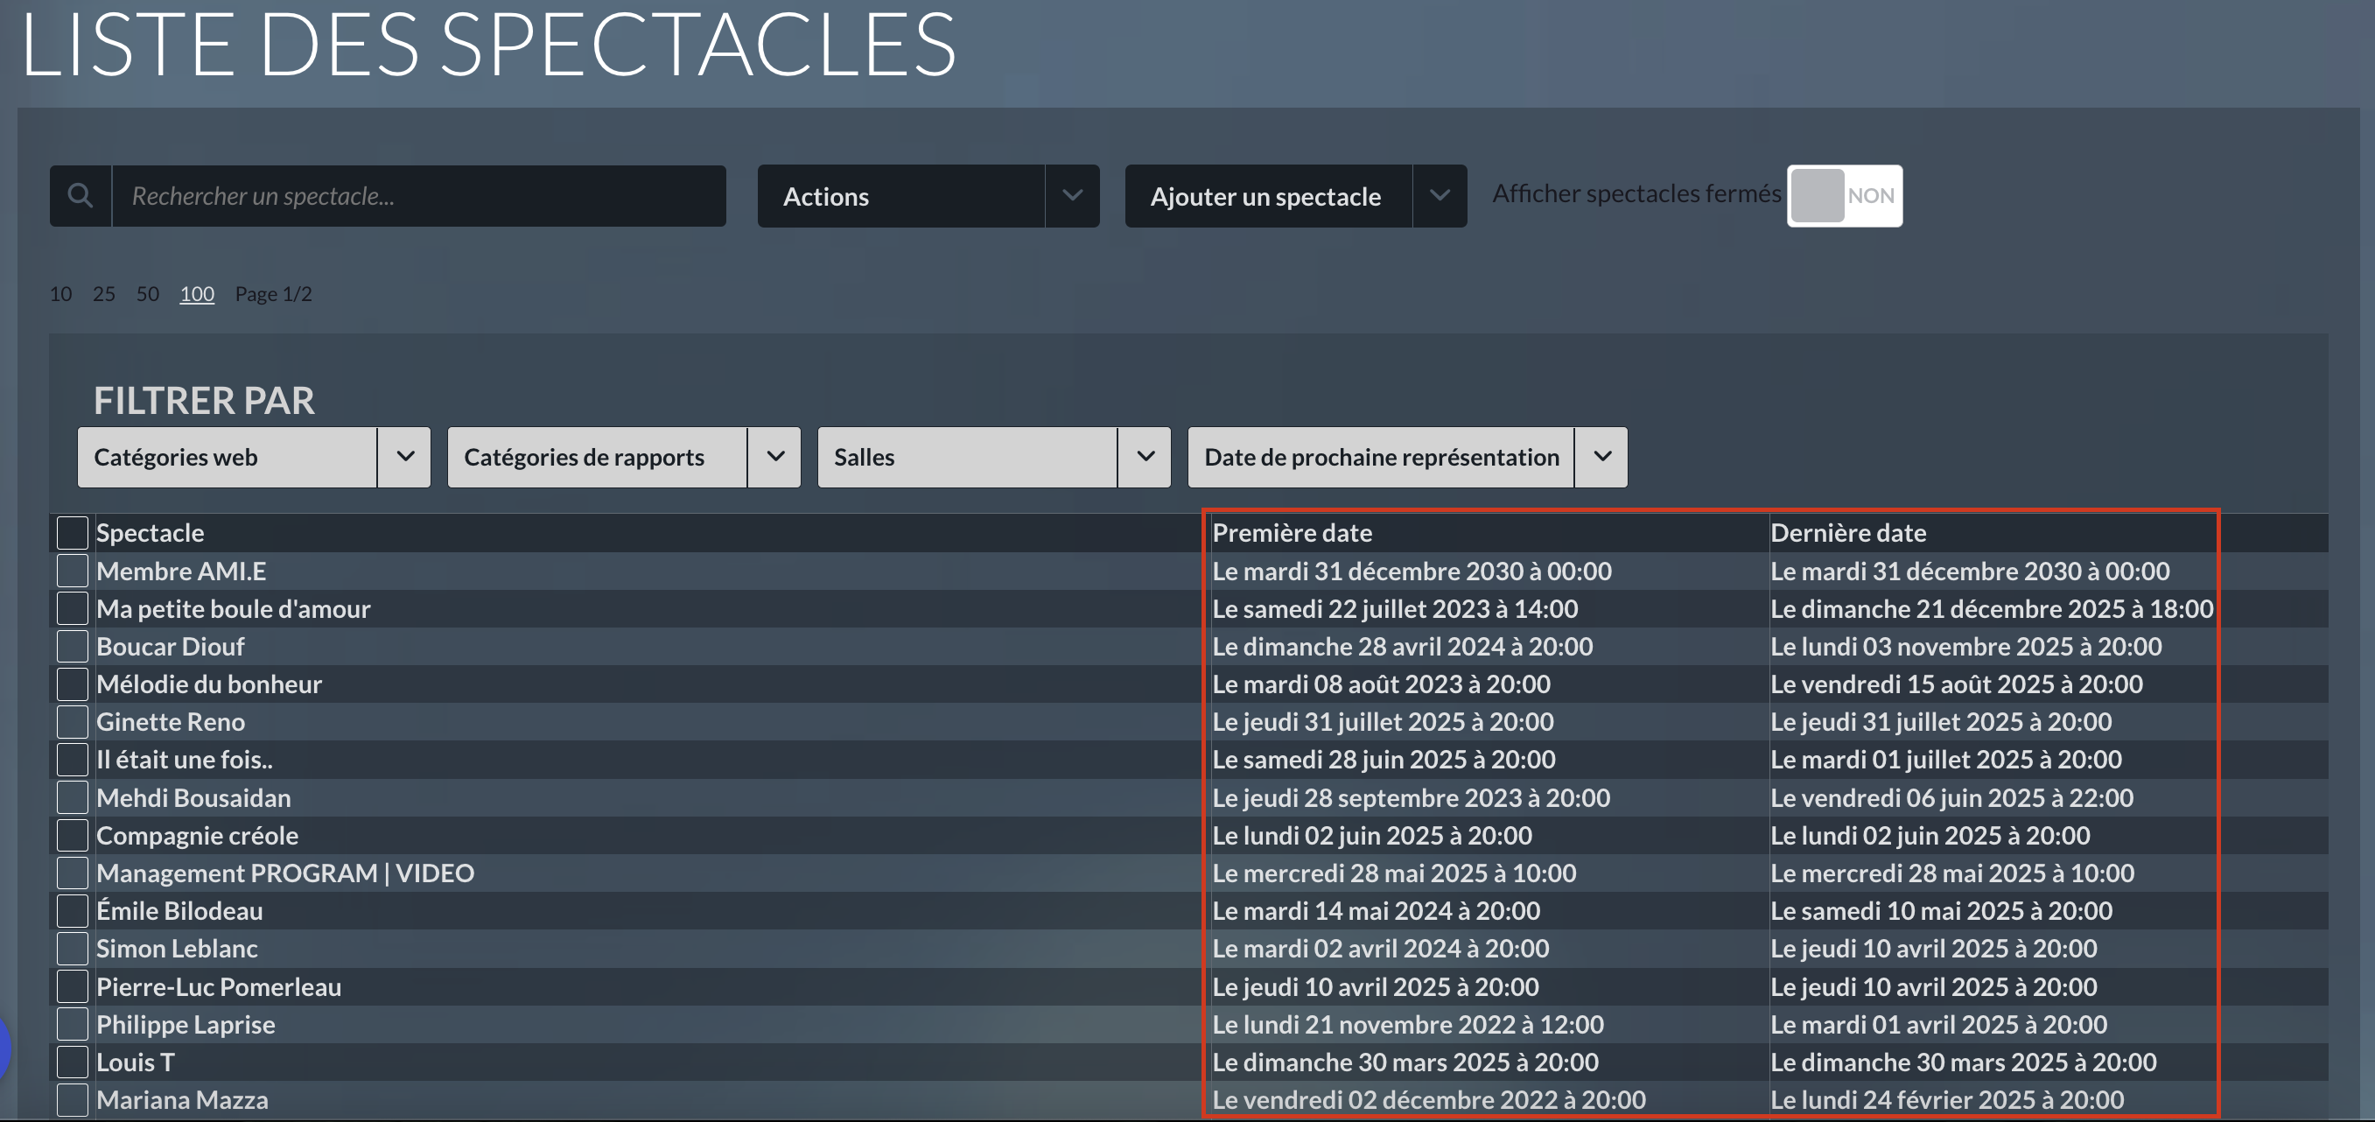Expand the Catégories web chevron
This screenshot has height=1122, width=2375.
pyautogui.click(x=405, y=457)
